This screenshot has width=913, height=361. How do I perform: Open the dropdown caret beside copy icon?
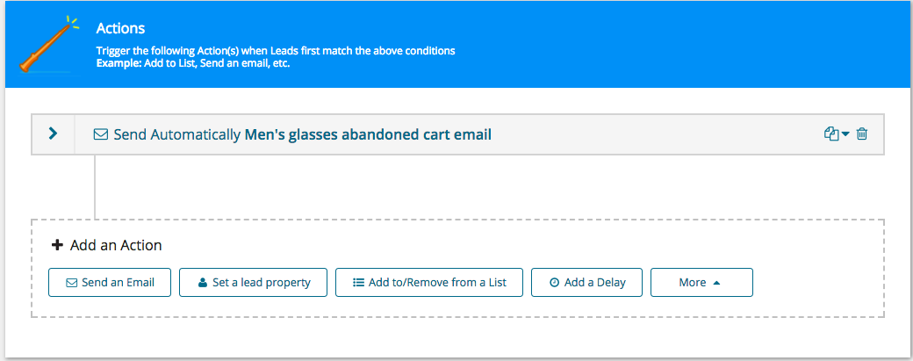click(x=845, y=134)
